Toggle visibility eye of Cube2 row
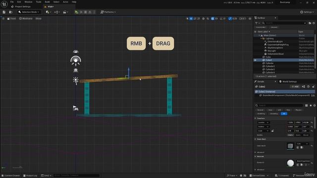 255,60
